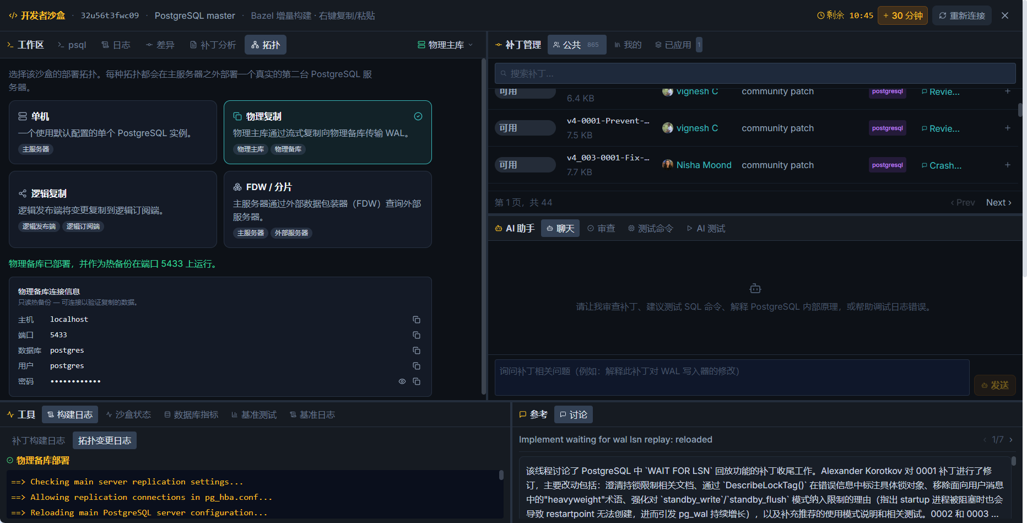The image size is (1027, 523).
Task: Select the 拓扑 topology tab
Action: (x=266, y=45)
